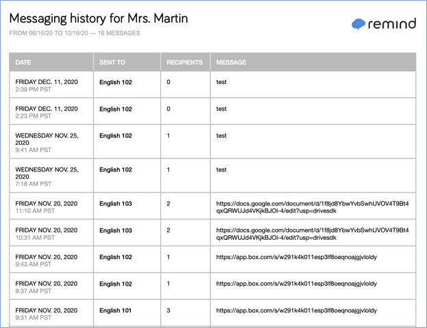Open the Google Docs link sent at 10:31 AM
This screenshot has width=427, height=328.
click(312, 234)
